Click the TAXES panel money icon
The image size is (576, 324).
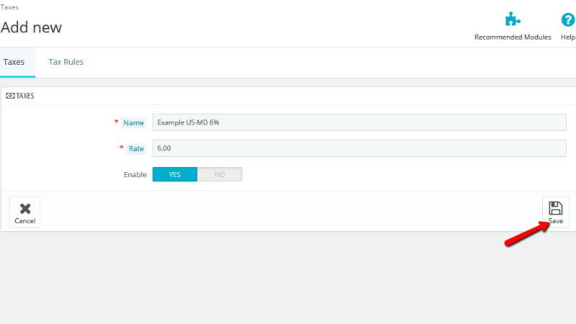[x=10, y=96]
